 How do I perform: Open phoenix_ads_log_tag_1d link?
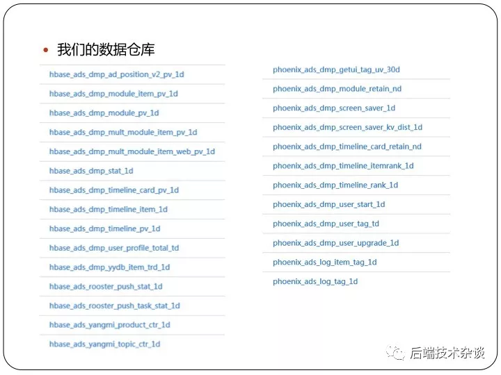click(x=315, y=281)
